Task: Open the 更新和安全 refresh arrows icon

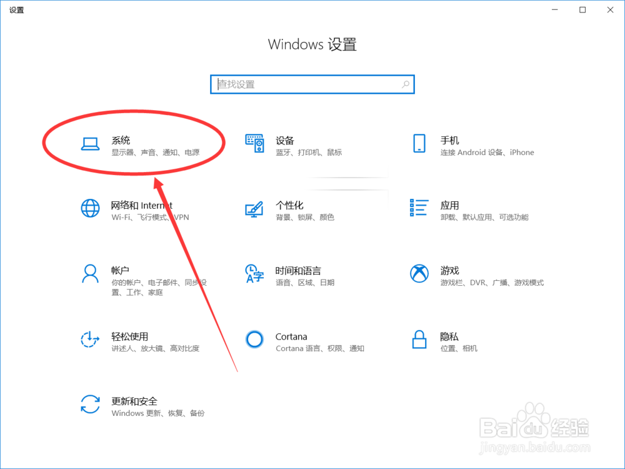Action: [x=90, y=404]
